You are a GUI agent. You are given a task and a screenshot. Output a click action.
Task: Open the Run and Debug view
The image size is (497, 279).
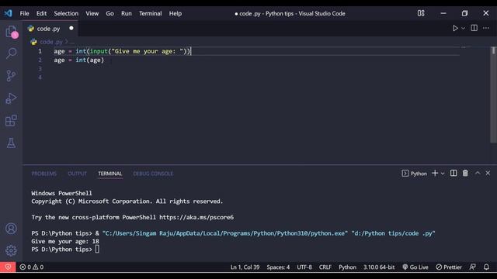point(11,98)
